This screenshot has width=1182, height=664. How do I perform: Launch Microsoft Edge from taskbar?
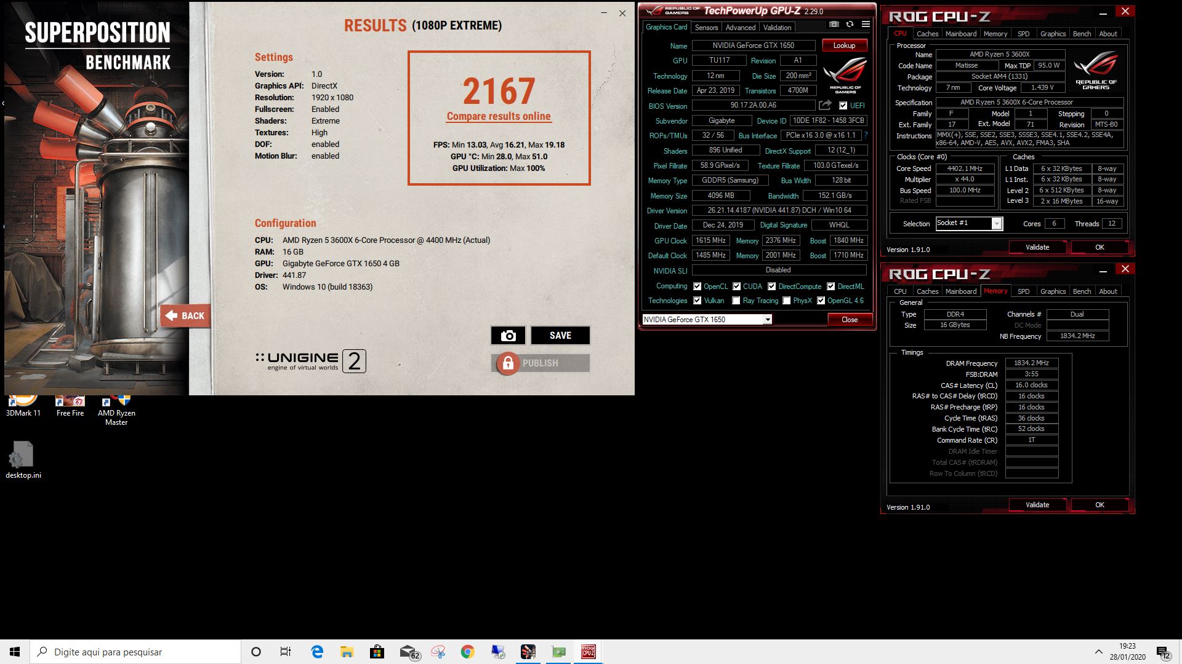tap(317, 652)
